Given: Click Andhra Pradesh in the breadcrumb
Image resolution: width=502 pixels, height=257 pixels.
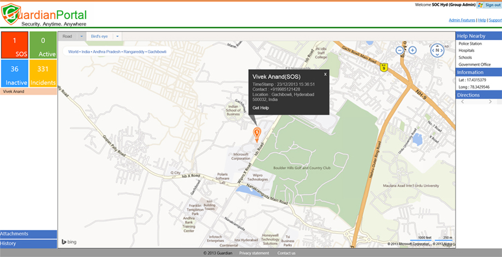Looking at the screenshot, I should coord(106,52).
